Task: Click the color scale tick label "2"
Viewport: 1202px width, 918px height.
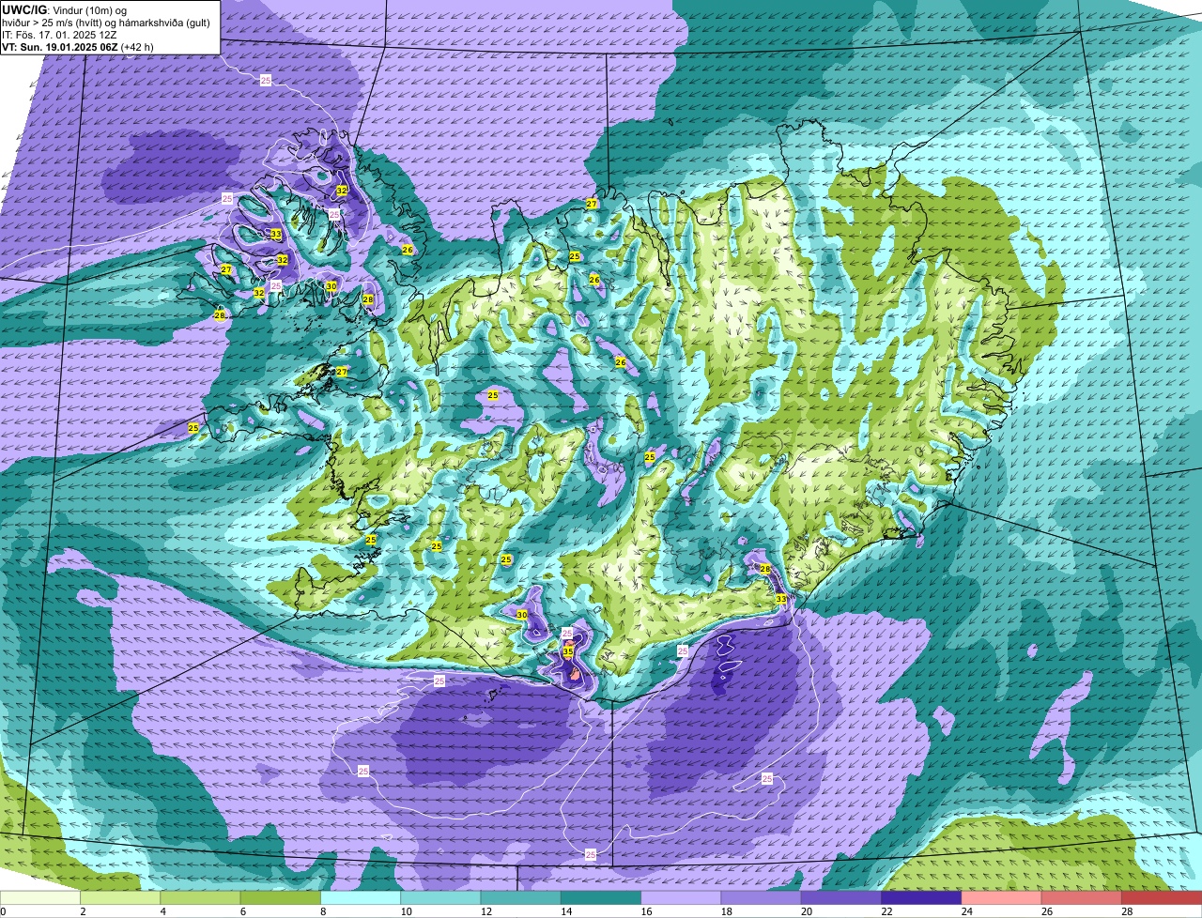Action: pyautogui.click(x=83, y=910)
